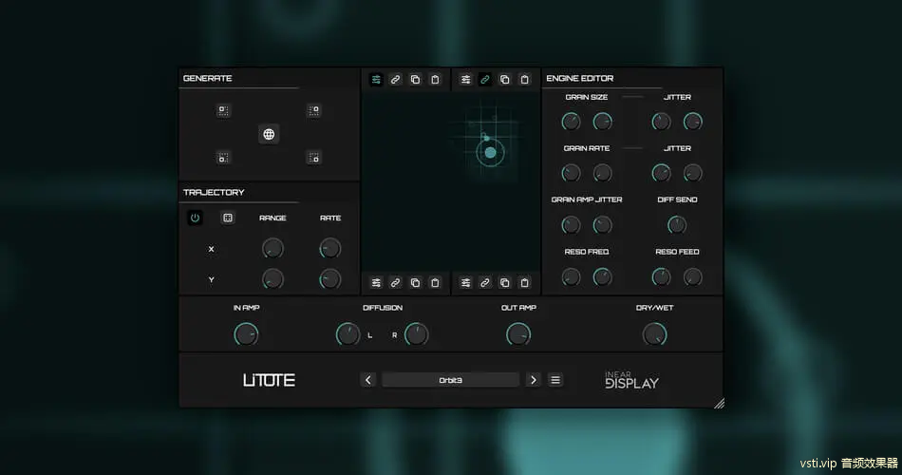Click the bottom-left quadrant generate icon
This screenshot has width=902, height=475.
(224, 157)
